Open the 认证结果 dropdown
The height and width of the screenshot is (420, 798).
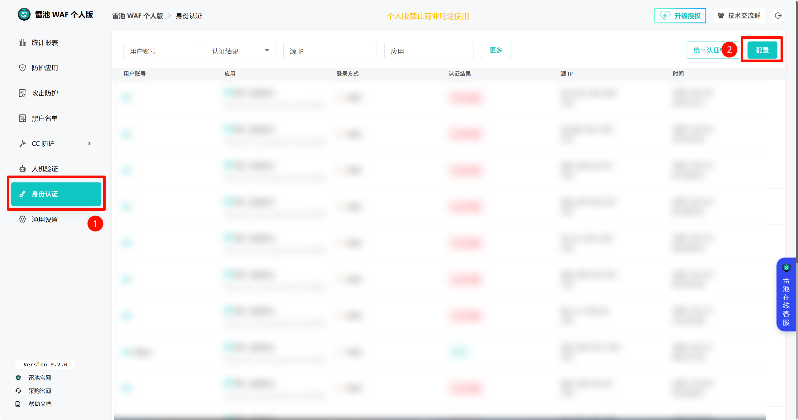(241, 51)
